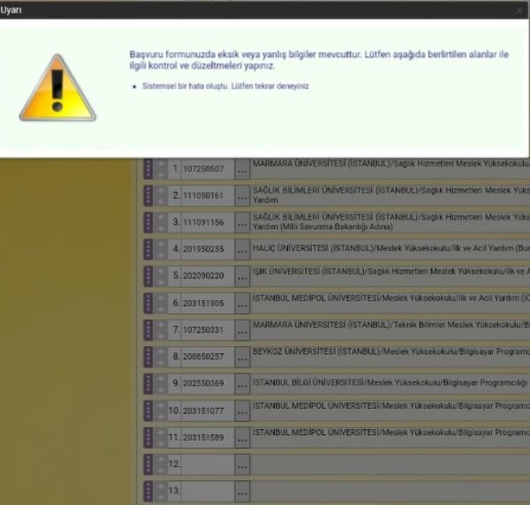This screenshot has width=530, height=505.
Task: Select the drag handle on row 10
Action: click(x=148, y=411)
